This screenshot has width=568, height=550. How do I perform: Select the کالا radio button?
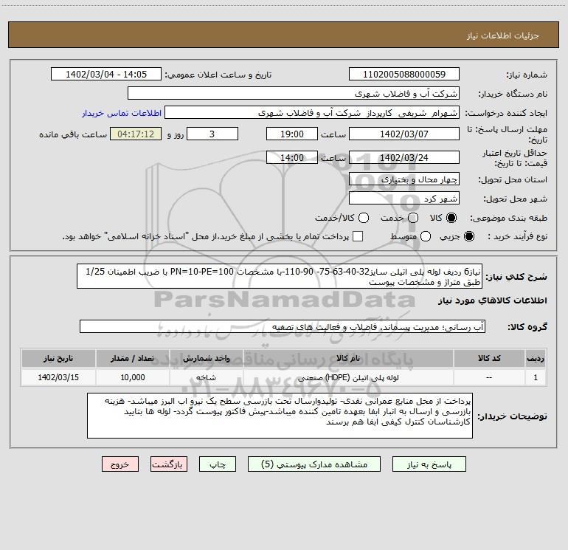click(x=451, y=218)
